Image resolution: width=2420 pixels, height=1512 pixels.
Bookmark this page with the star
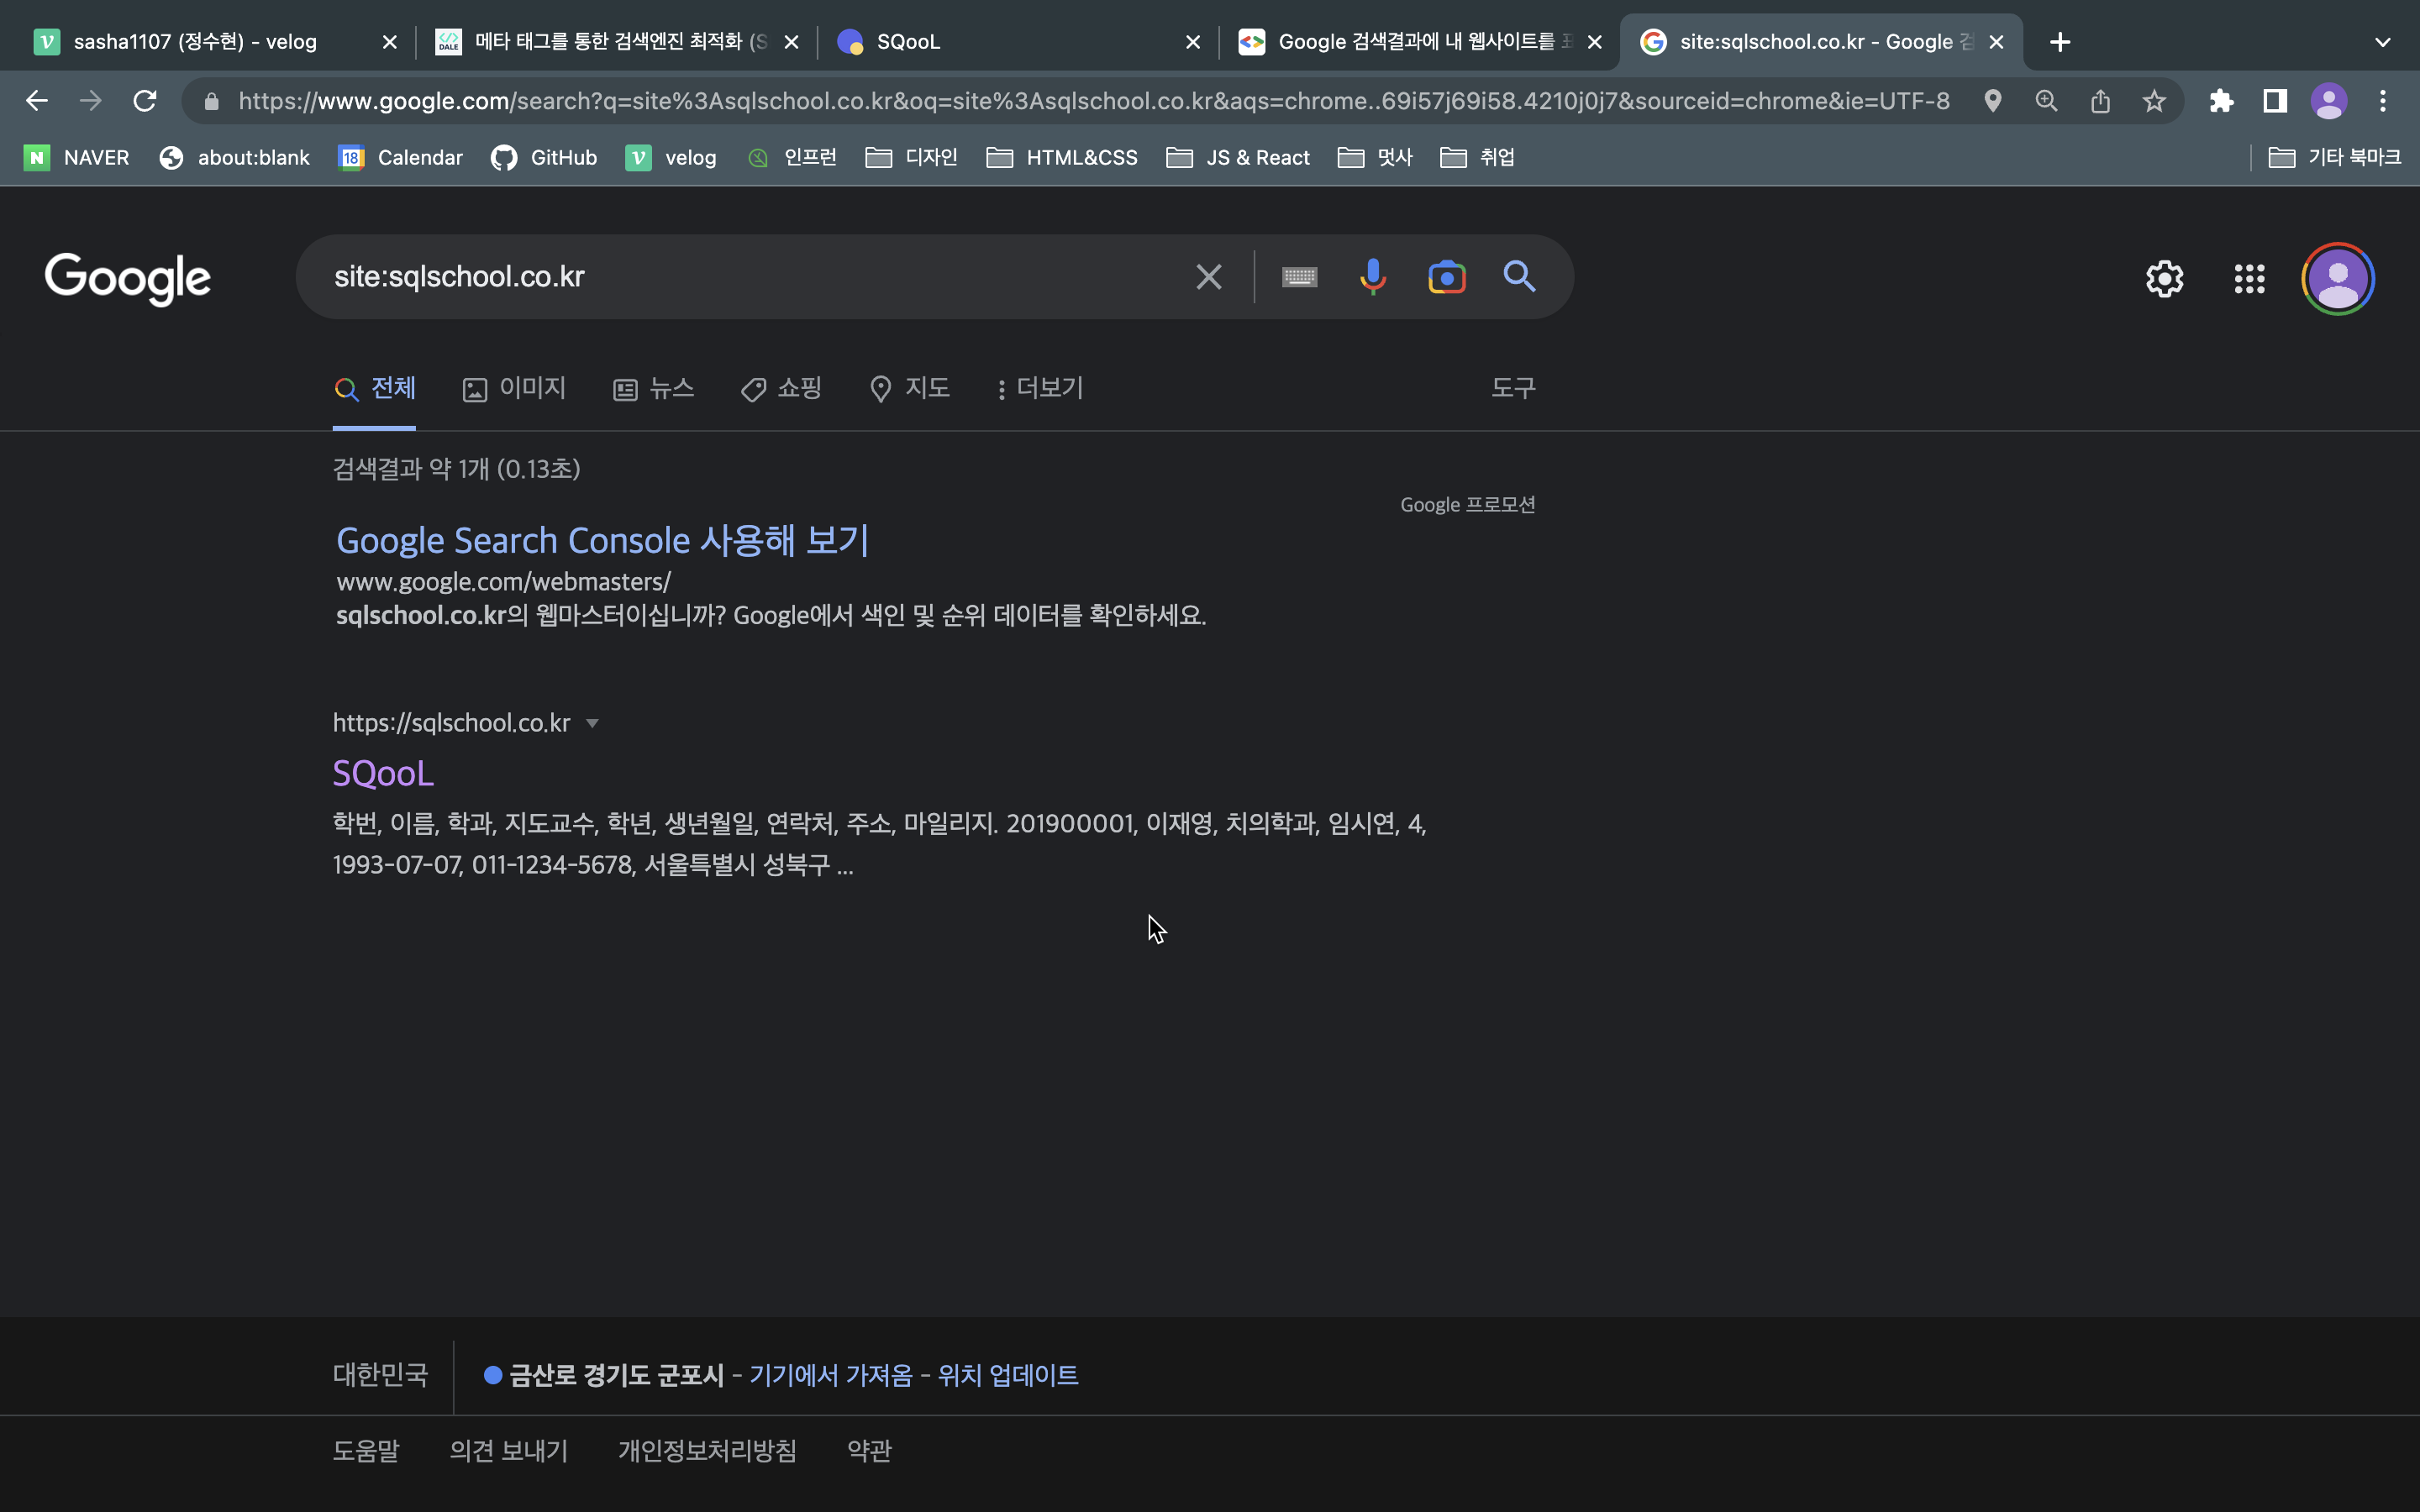click(2154, 101)
